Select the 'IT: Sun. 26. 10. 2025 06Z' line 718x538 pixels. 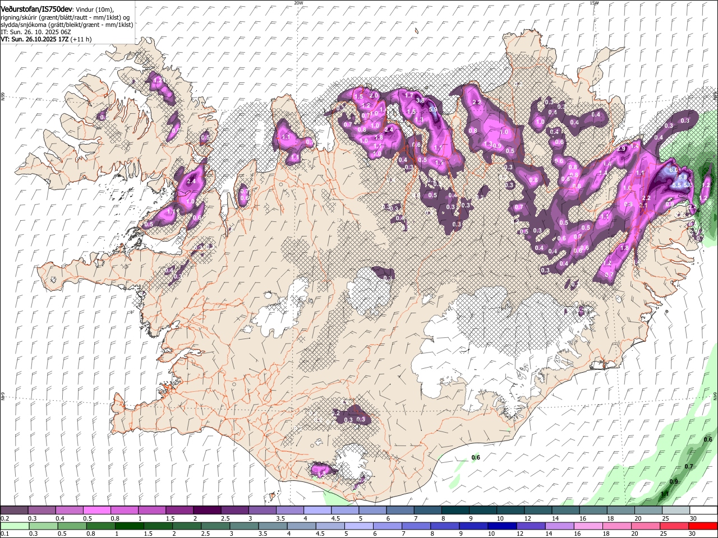click(36, 33)
